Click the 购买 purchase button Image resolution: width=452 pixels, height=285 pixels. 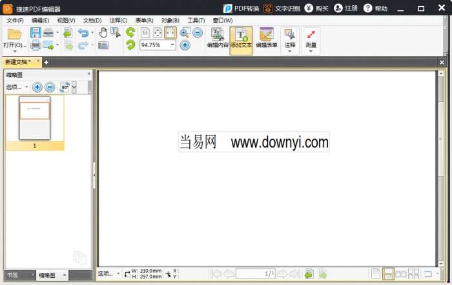tap(316, 8)
